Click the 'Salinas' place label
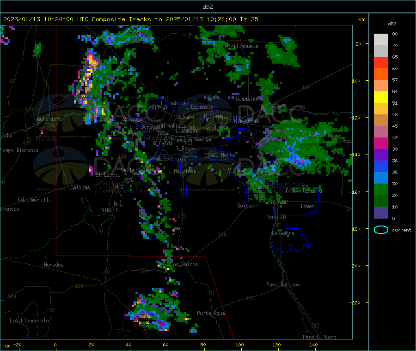Viewport: 416px width, 351px height. 80,187
